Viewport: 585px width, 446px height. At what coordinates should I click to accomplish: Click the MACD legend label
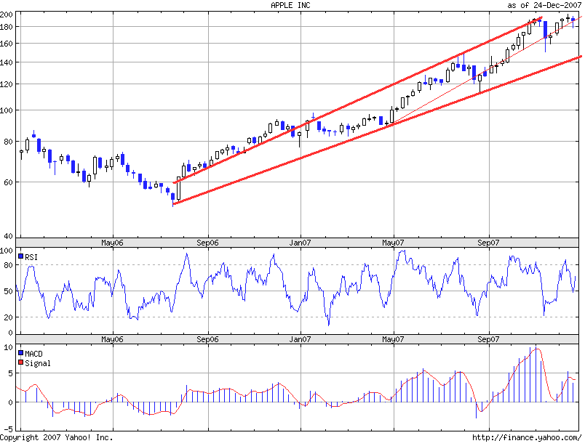(33, 354)
